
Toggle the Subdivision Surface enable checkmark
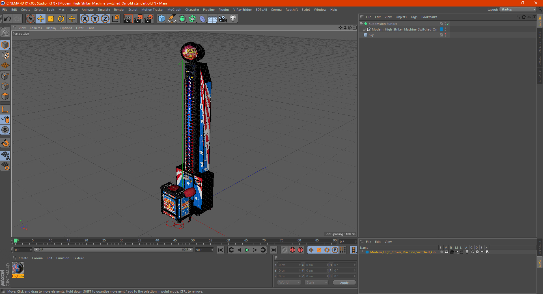448,24
